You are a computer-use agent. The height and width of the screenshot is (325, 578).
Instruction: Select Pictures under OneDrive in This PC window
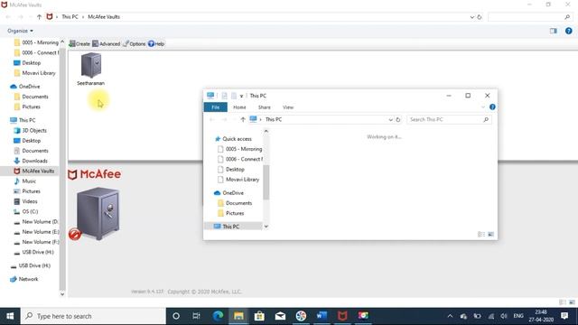tap(231, 213)
